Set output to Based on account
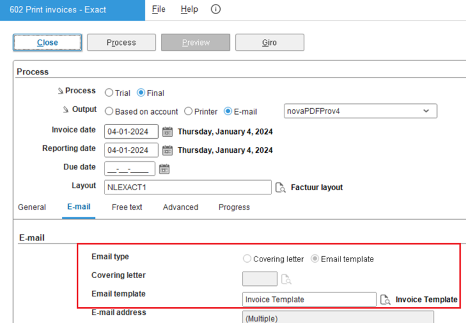Screen dimensions: 466x323 109,112
